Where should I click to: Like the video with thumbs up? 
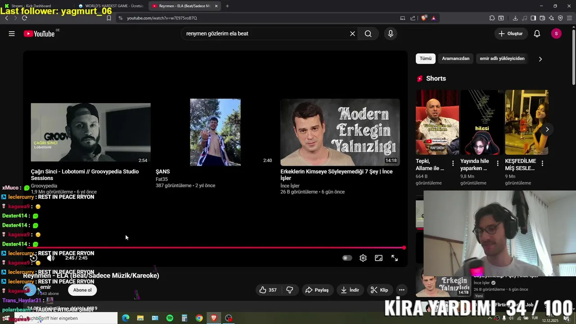(x=268, y=290)
